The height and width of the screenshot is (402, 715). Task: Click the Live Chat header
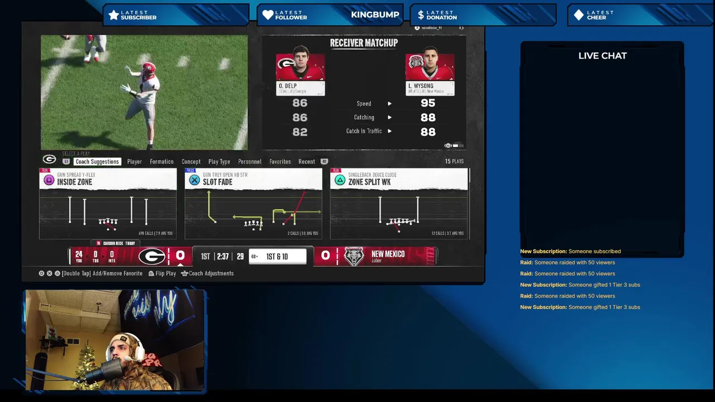point(602,55)
